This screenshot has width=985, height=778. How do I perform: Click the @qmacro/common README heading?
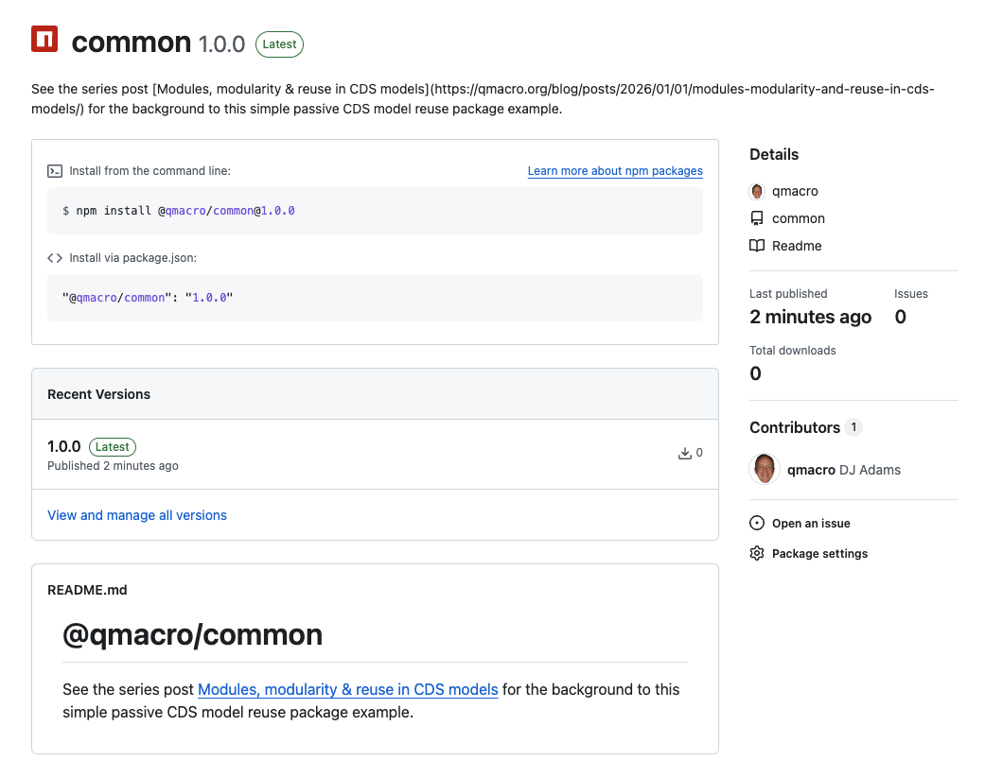tap(192, 634)
